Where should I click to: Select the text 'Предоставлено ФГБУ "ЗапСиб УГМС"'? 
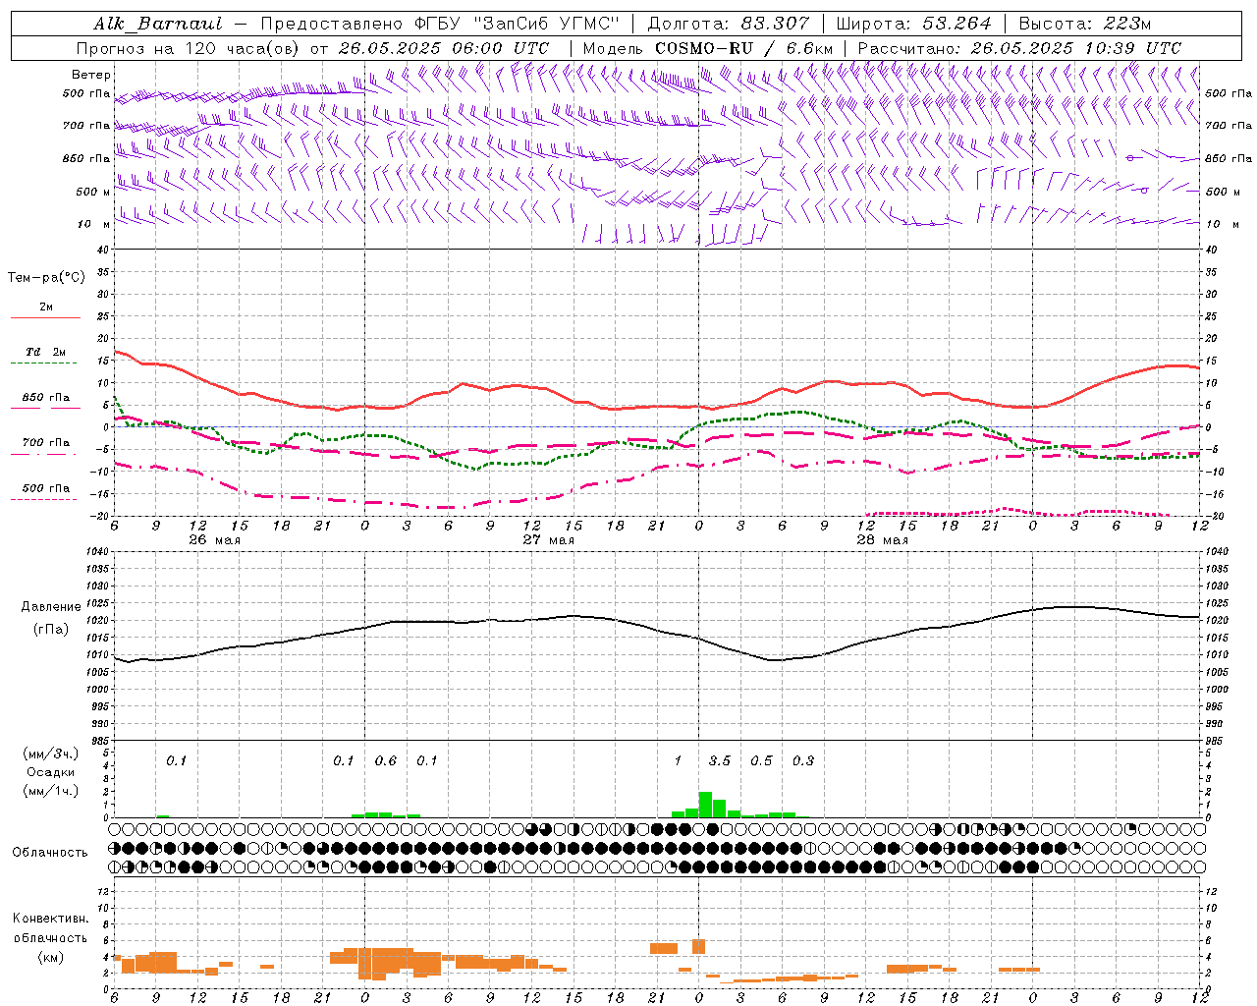click(x=440, y=24)
